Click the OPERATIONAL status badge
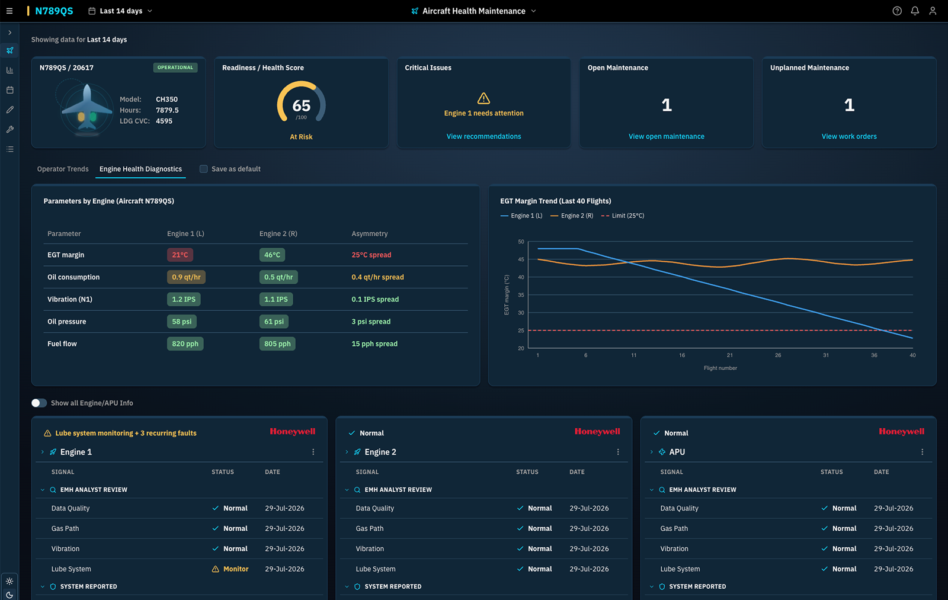The height and width of the screenshot is (600, 948). (x=175, y=68)
